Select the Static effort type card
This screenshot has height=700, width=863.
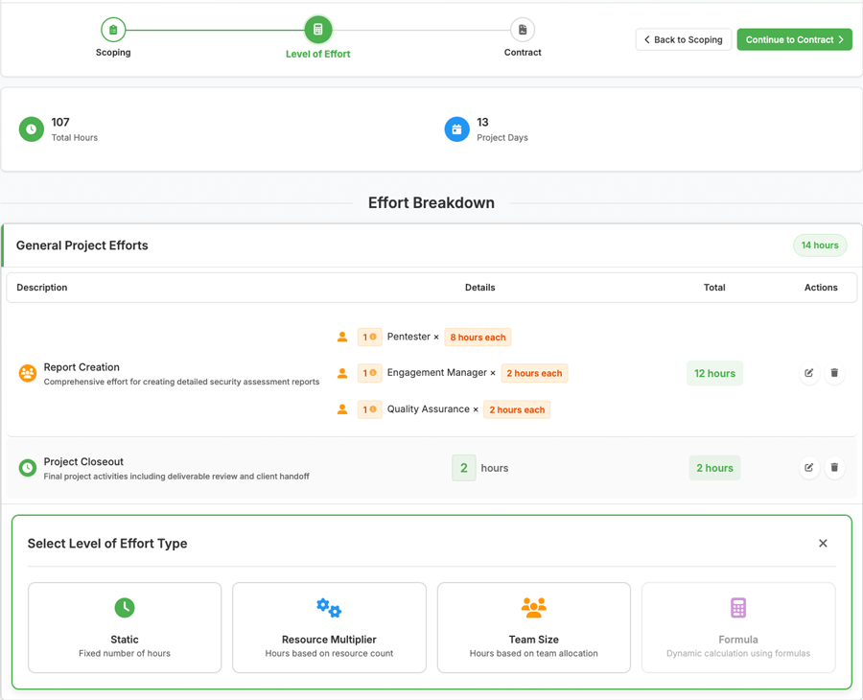click(x=125, y=627)
